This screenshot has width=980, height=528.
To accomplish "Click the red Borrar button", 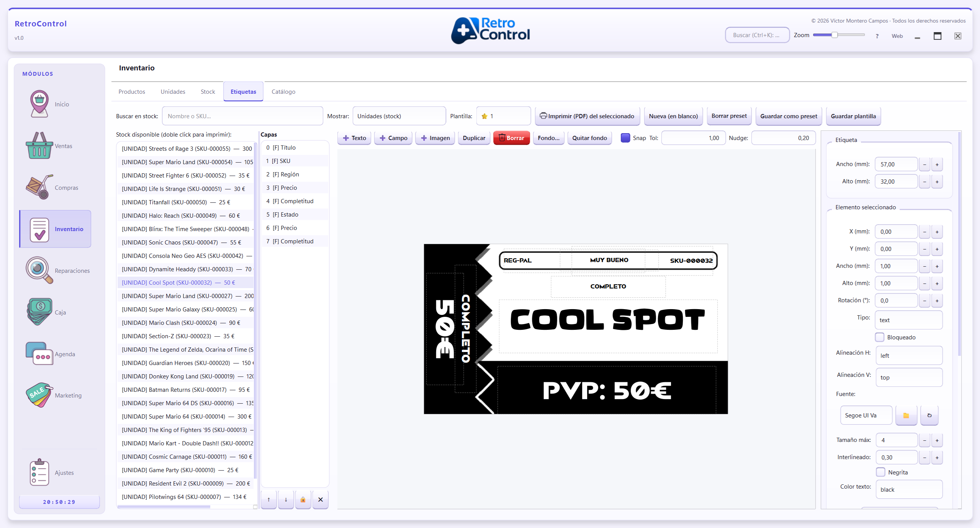I will (511, 138).
